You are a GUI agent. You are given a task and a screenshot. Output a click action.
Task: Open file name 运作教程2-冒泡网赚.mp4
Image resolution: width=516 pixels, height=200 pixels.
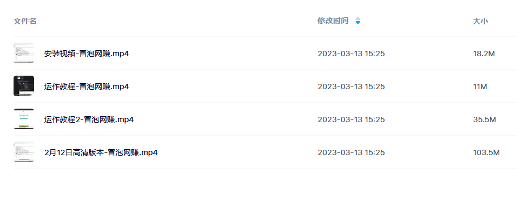pyautogui.click(x=89, y=119)
